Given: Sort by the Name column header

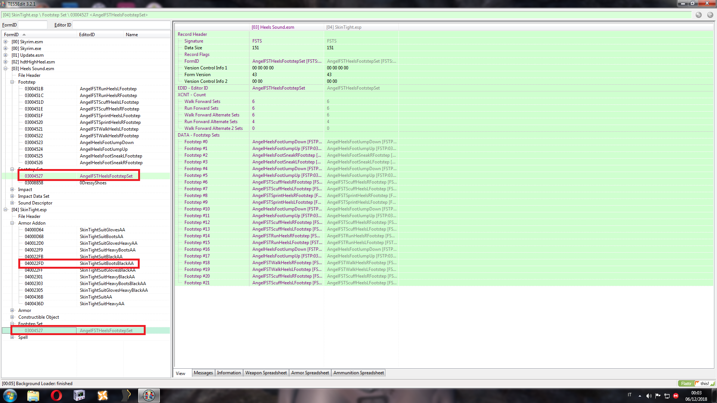Looking at the screenshot, I should (147, 35).
